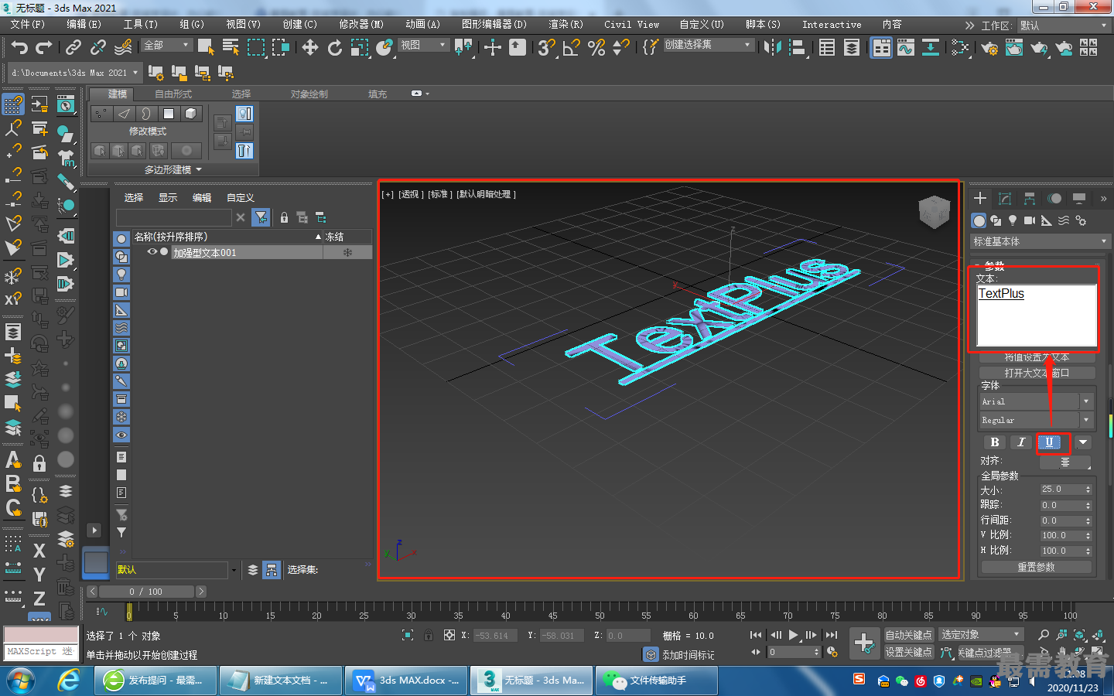
Task: Open the reference coordinate '视图' dropdown
Action: click(424, 46)
